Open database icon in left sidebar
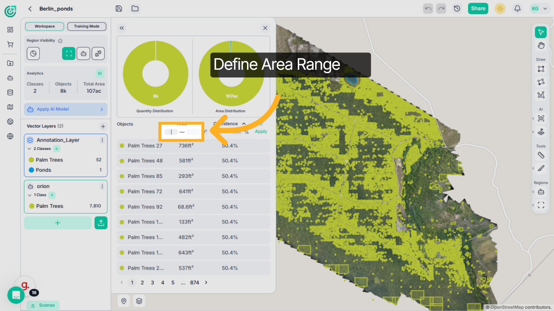The image size is (554, 311). [x=10, y=93]
